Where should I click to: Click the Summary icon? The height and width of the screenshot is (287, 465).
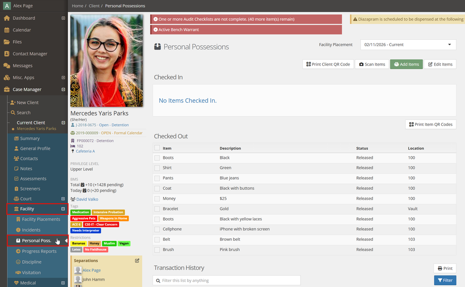coord(16,139)
